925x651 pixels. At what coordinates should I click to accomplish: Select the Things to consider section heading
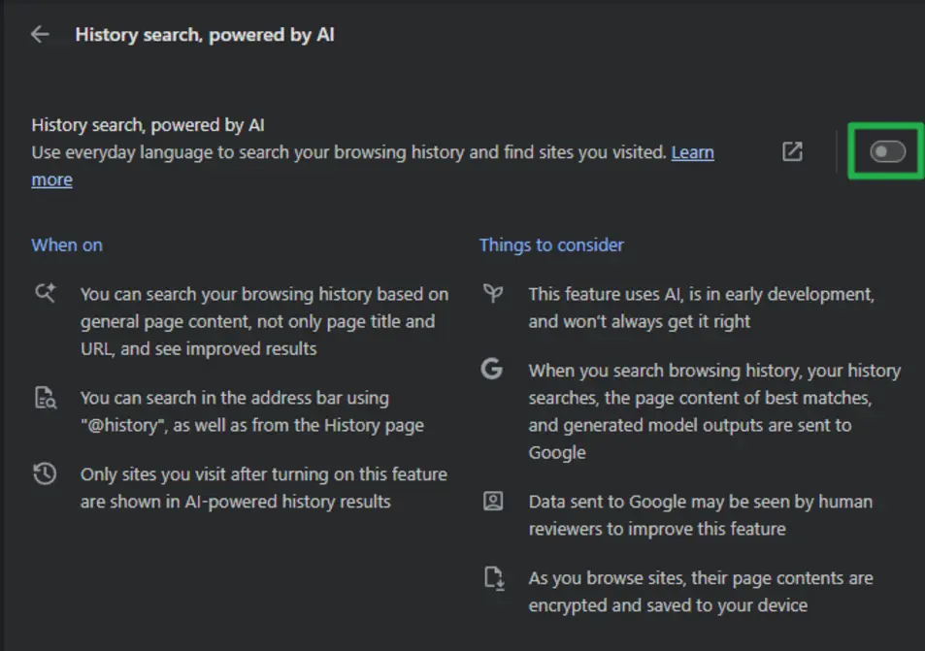tap(550, 244)
